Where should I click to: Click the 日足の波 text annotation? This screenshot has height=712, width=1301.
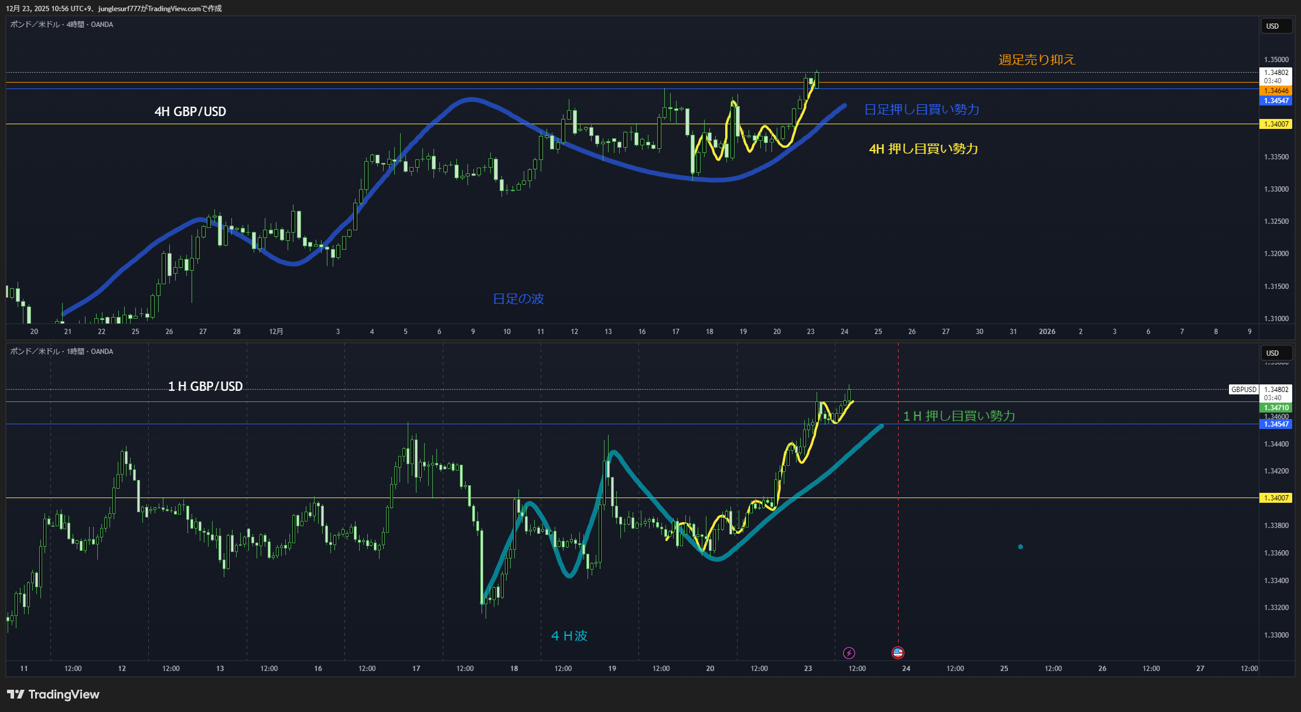pyautogui.click(x=518, y=299)
